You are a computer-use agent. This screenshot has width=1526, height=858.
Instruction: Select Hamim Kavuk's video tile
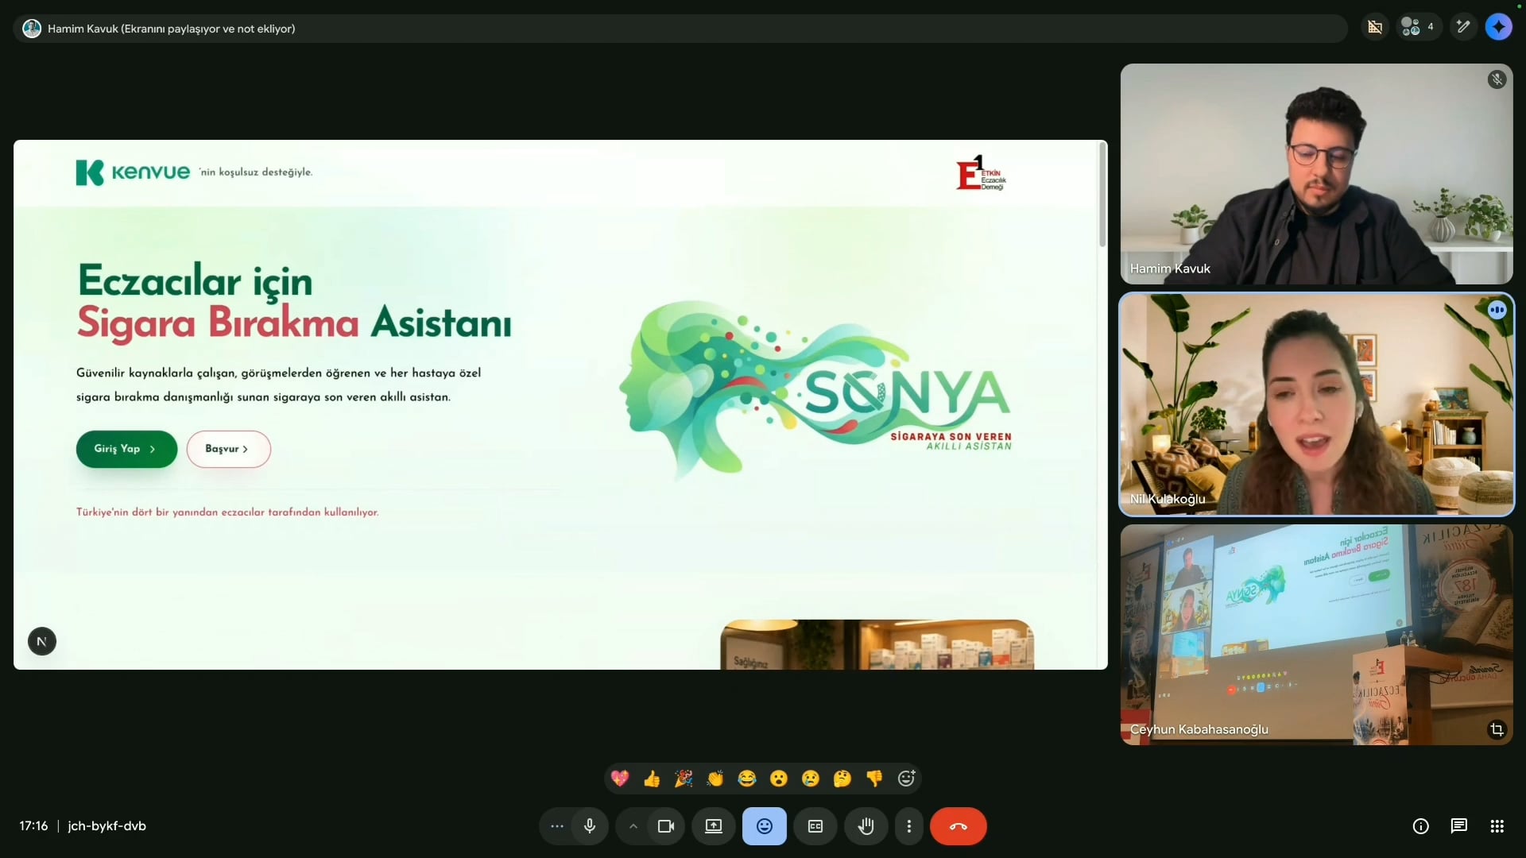pos(1316,174)
